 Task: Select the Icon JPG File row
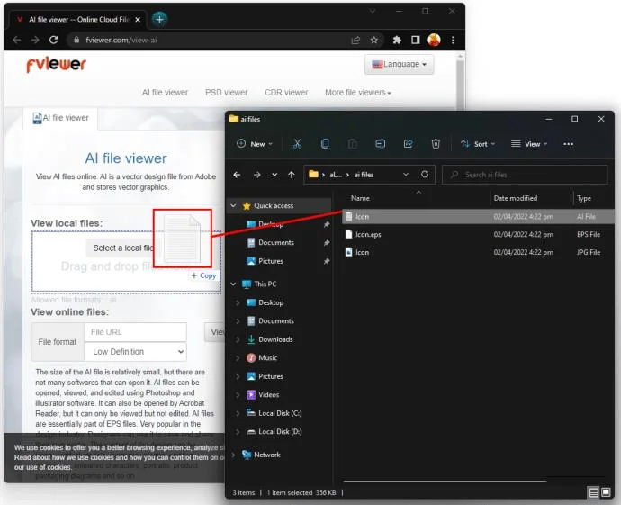click(478, 252)
